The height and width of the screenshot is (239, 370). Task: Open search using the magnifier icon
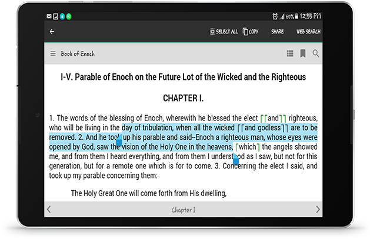[316, 54]
